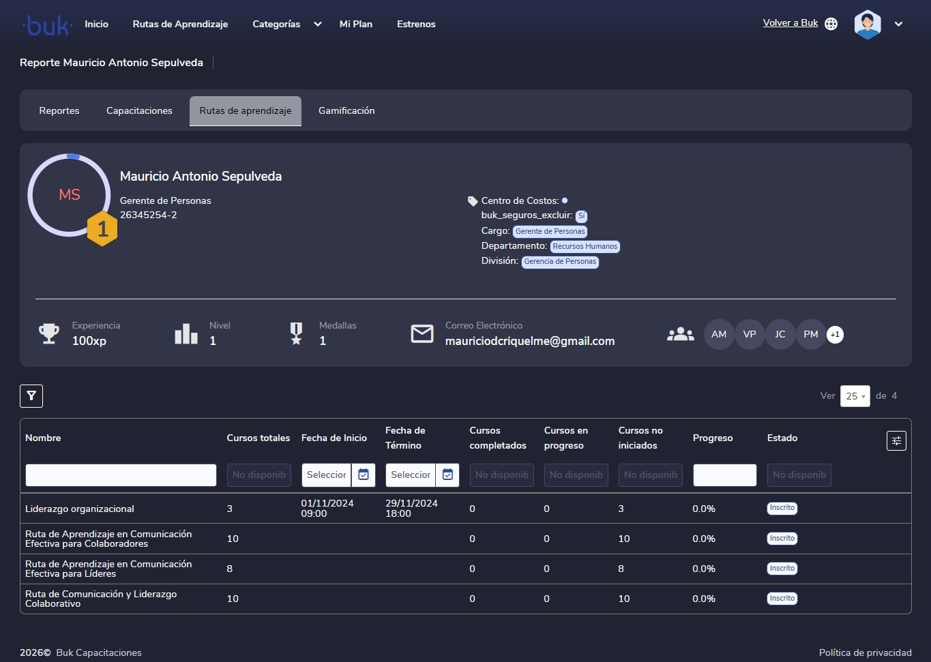Click the user profile avatar
931x662 pixels.
pos(867,25)
